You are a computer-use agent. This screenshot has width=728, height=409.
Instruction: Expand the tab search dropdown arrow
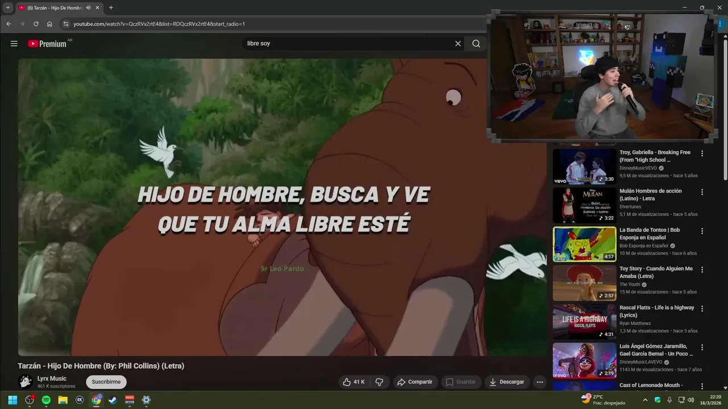pyautogui.click(x=7, y=8)
